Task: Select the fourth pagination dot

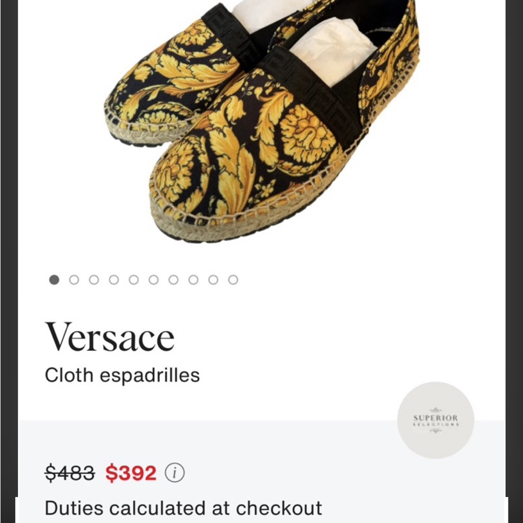Action: click(113, 280)
